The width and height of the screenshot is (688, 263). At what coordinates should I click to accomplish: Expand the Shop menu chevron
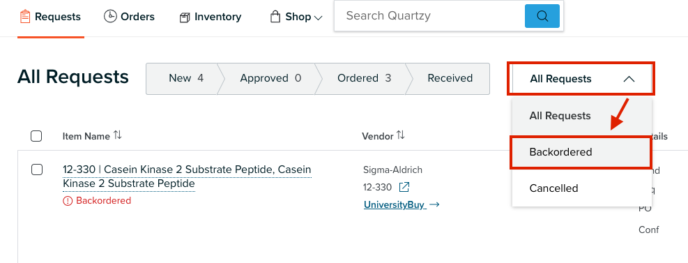point(319,18)
